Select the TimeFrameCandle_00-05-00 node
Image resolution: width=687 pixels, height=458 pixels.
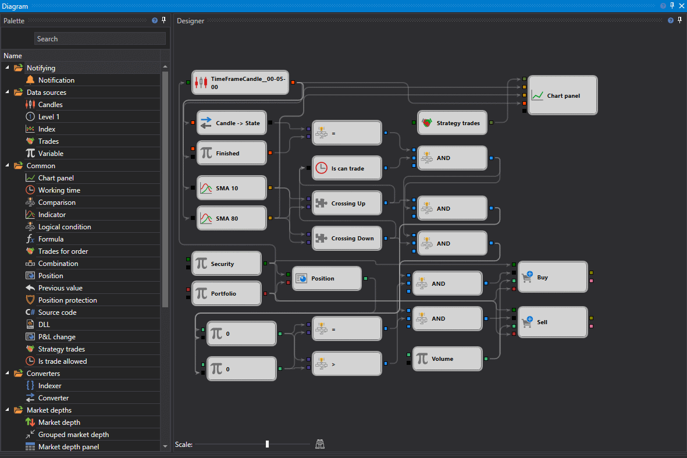241,83
